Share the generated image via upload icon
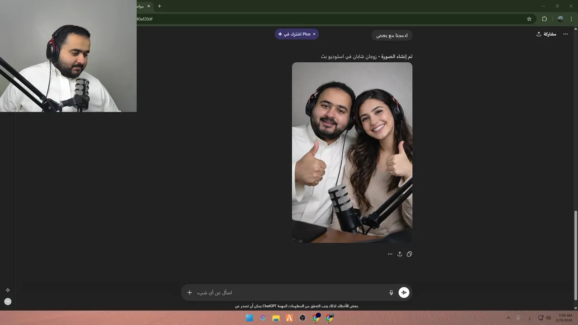This screenshot has height=325, width=578. coord(400,254)
